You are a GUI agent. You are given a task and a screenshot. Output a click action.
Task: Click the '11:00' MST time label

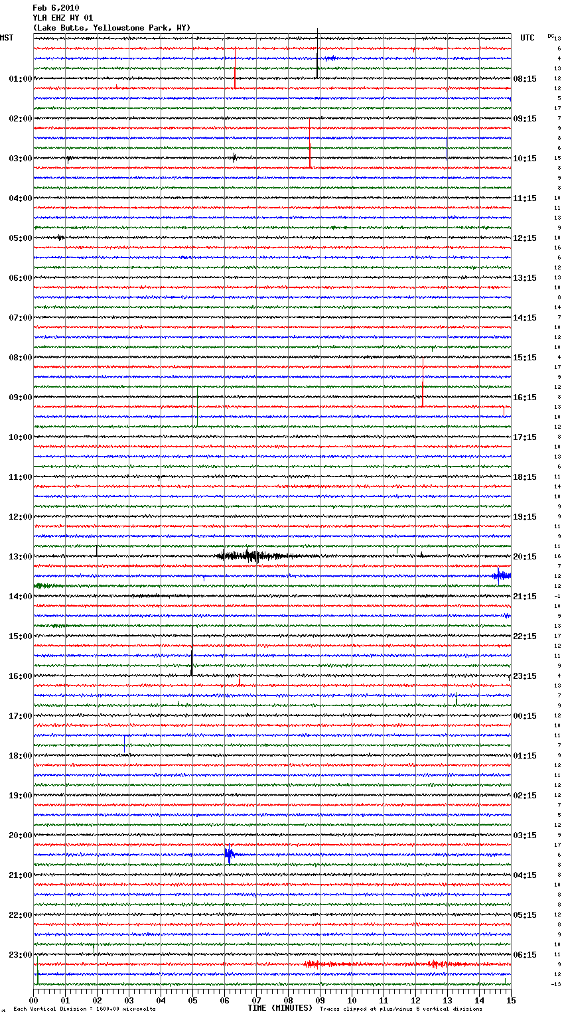pos(21,477)
